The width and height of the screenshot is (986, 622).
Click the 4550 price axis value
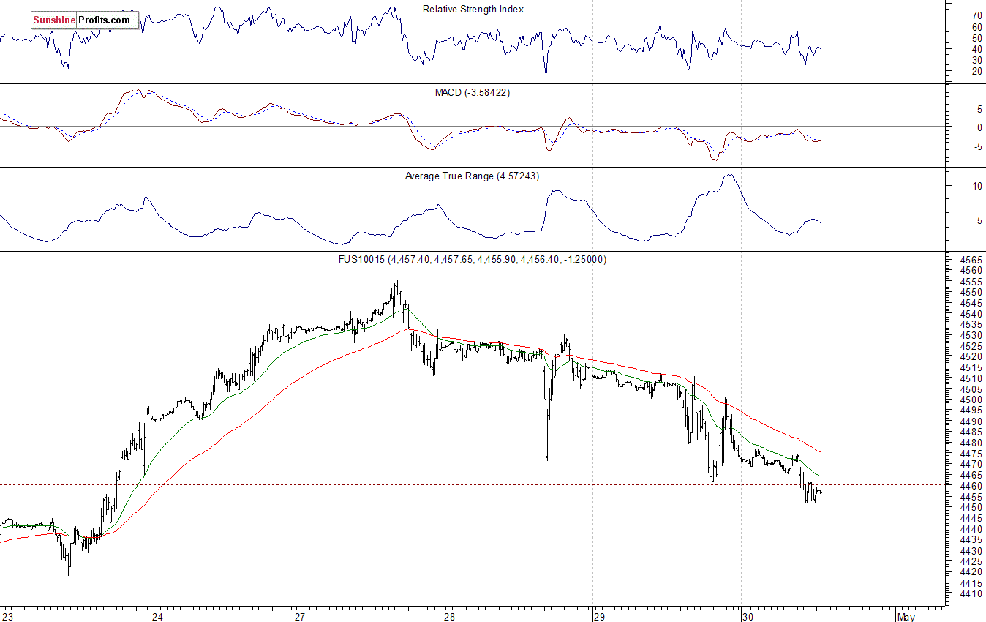970,292
